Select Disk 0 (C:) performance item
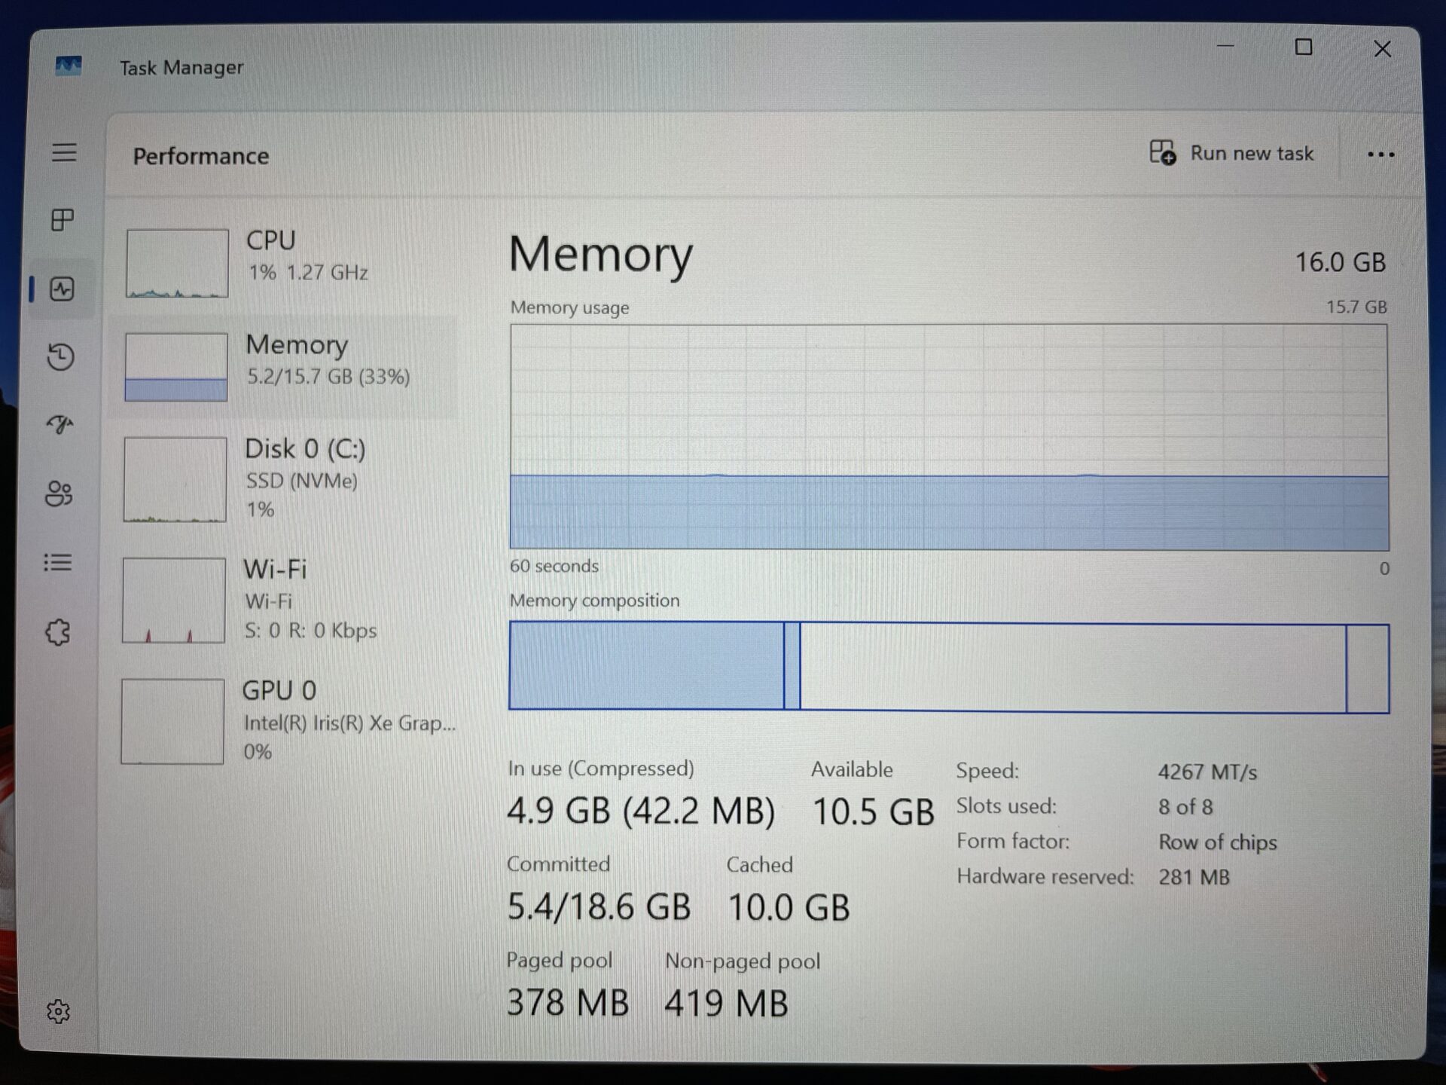This screenshot has height=1085, width=1446. [290, 477]
